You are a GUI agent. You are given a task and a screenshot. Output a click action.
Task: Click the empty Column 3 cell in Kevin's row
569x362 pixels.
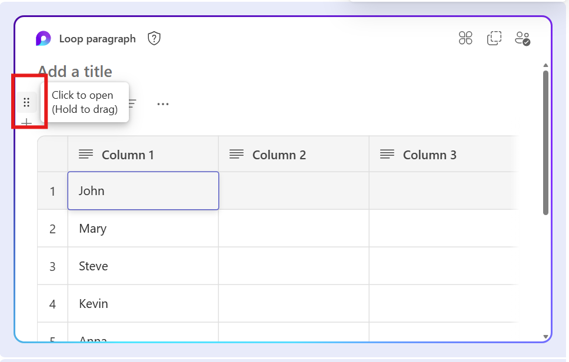444,304
